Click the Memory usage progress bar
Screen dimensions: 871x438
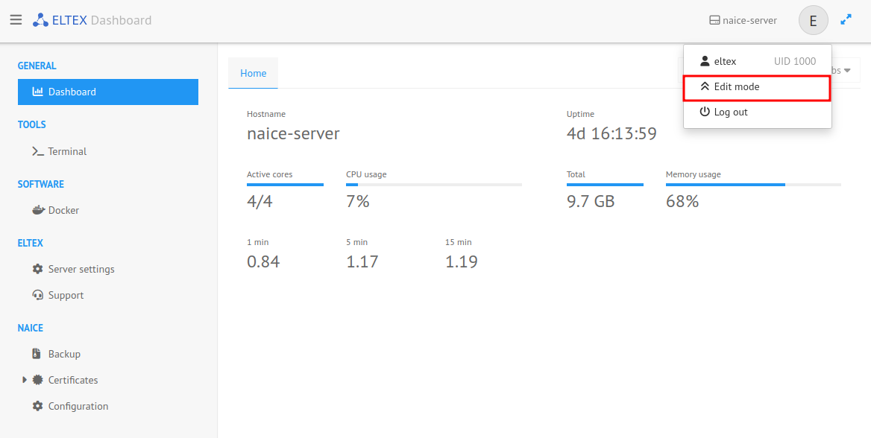coord(753,184)
